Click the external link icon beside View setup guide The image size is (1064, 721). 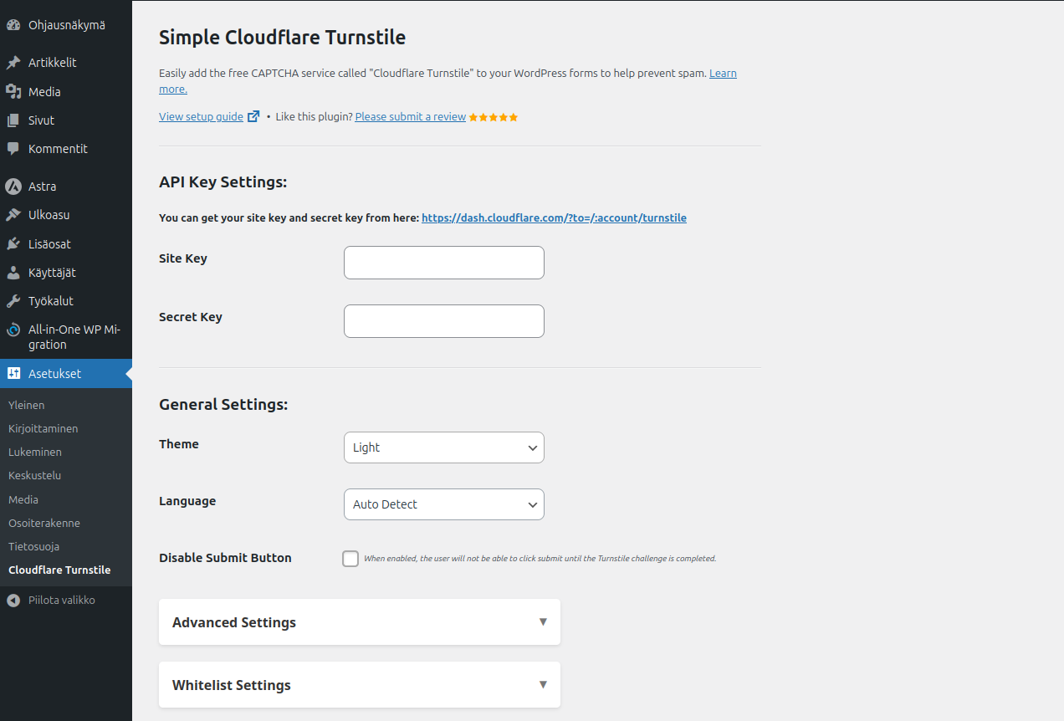pyautogui.click(x=253, y=117)
